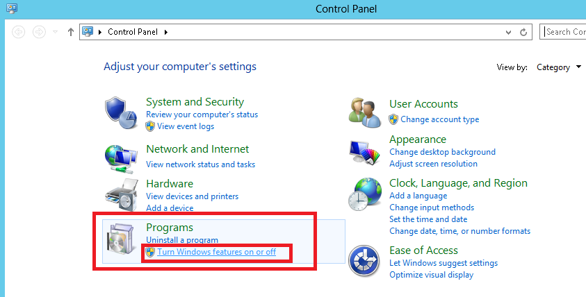Click Change account type link
Viewport: 586px width, 297px height.
pyautogui.click(x=439, y=119)
